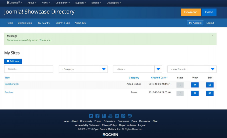This screenshot has width=227, height=138.
Task: Click the 2016-10-26 21:05:46 date cell
Action: click(x=160, y=92)
